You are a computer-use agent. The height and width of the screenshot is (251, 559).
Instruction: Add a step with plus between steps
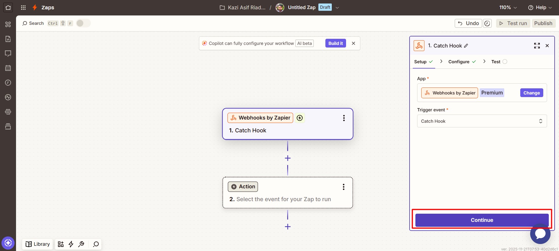point(288,158)
